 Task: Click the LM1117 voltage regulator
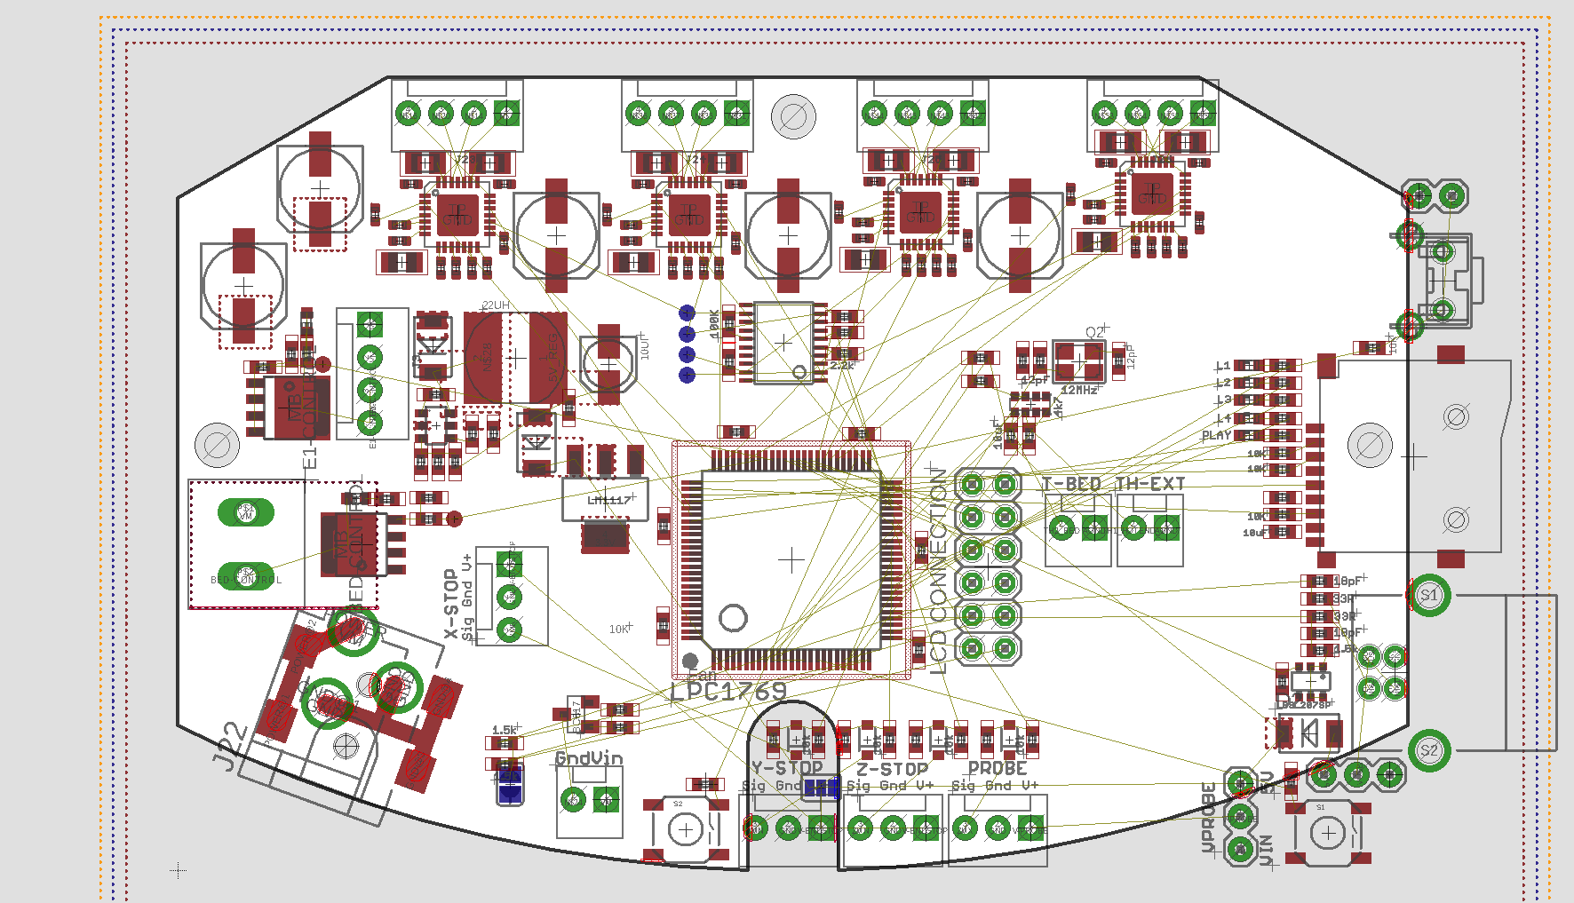pos(605,500)
